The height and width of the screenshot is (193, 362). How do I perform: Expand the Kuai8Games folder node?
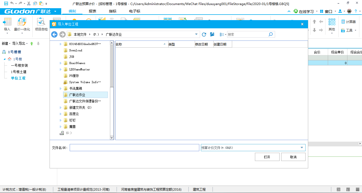click(x=60, y=63)
